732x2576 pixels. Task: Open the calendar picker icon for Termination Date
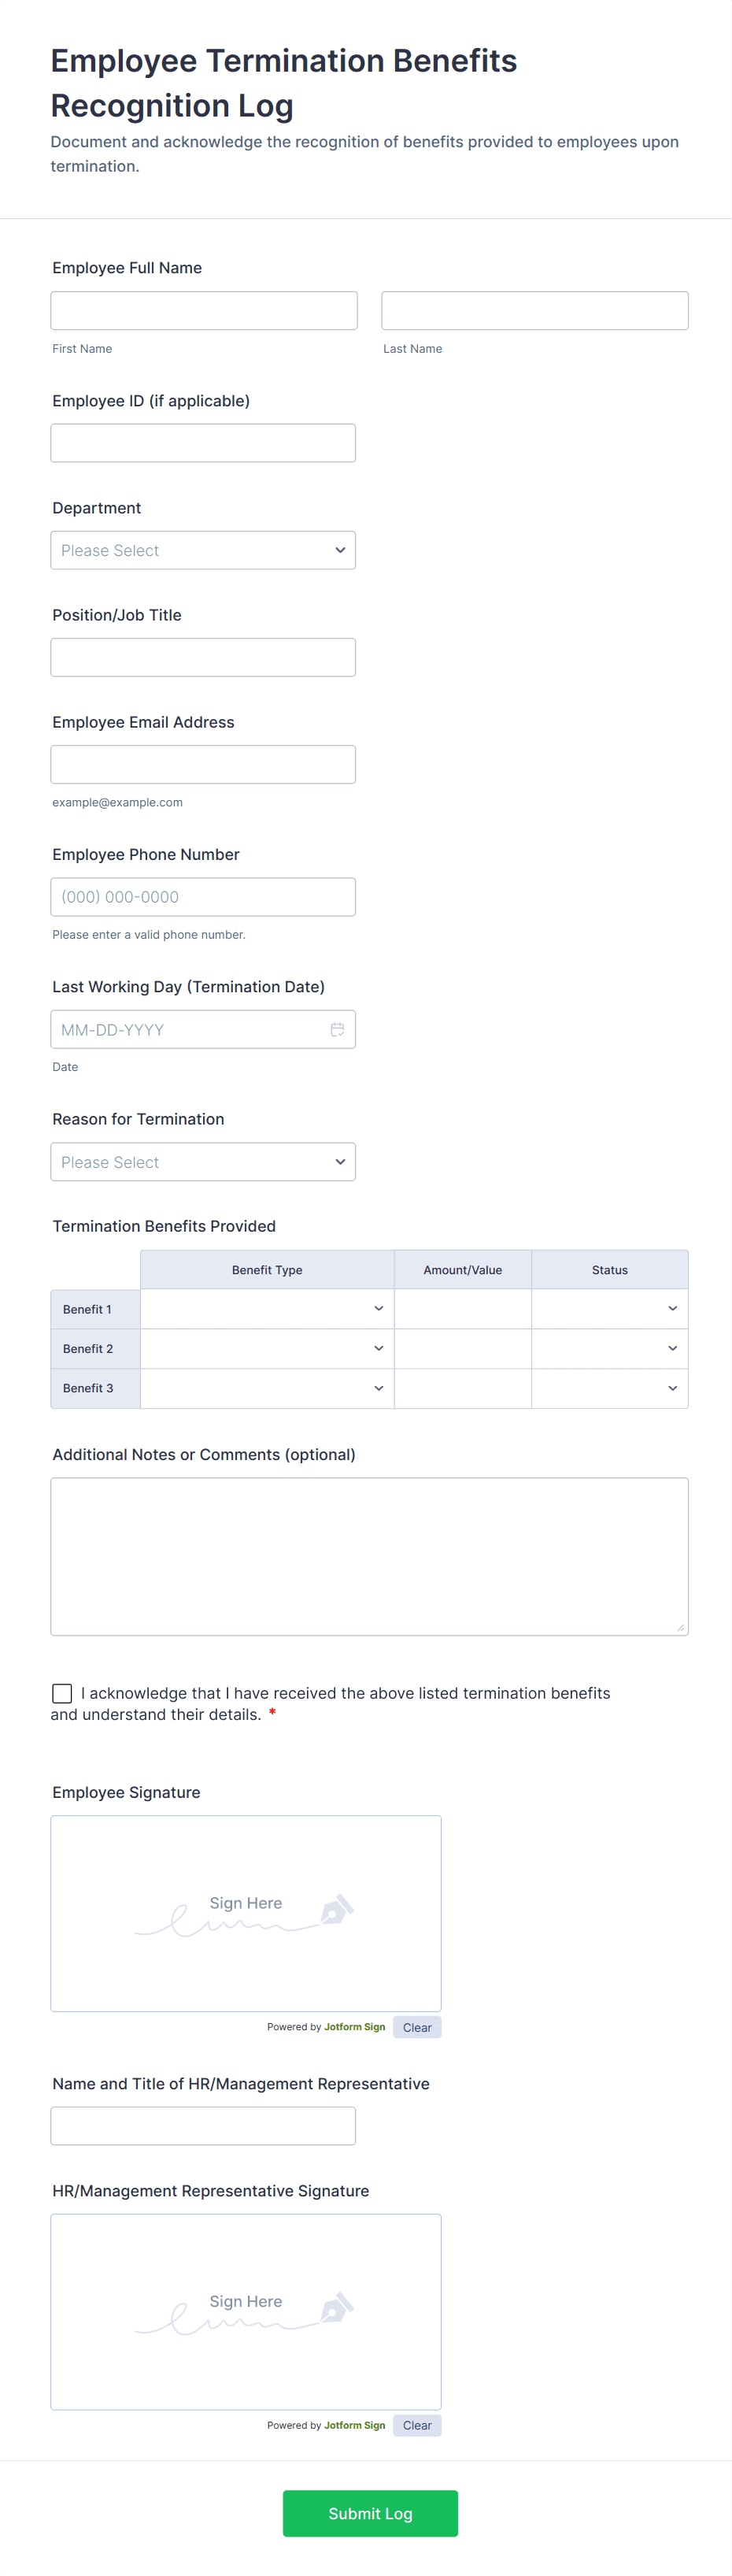pyautogui.click(x=337, y=1029)
